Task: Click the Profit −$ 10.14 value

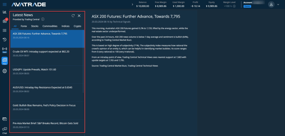Action: pyautogui.click(x=195, y=6)
